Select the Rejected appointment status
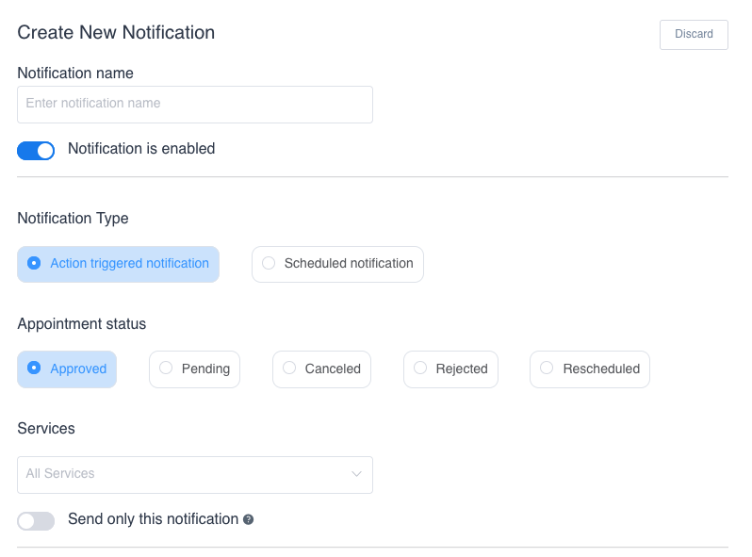This screenshot has height=557, width=752. 450,369
